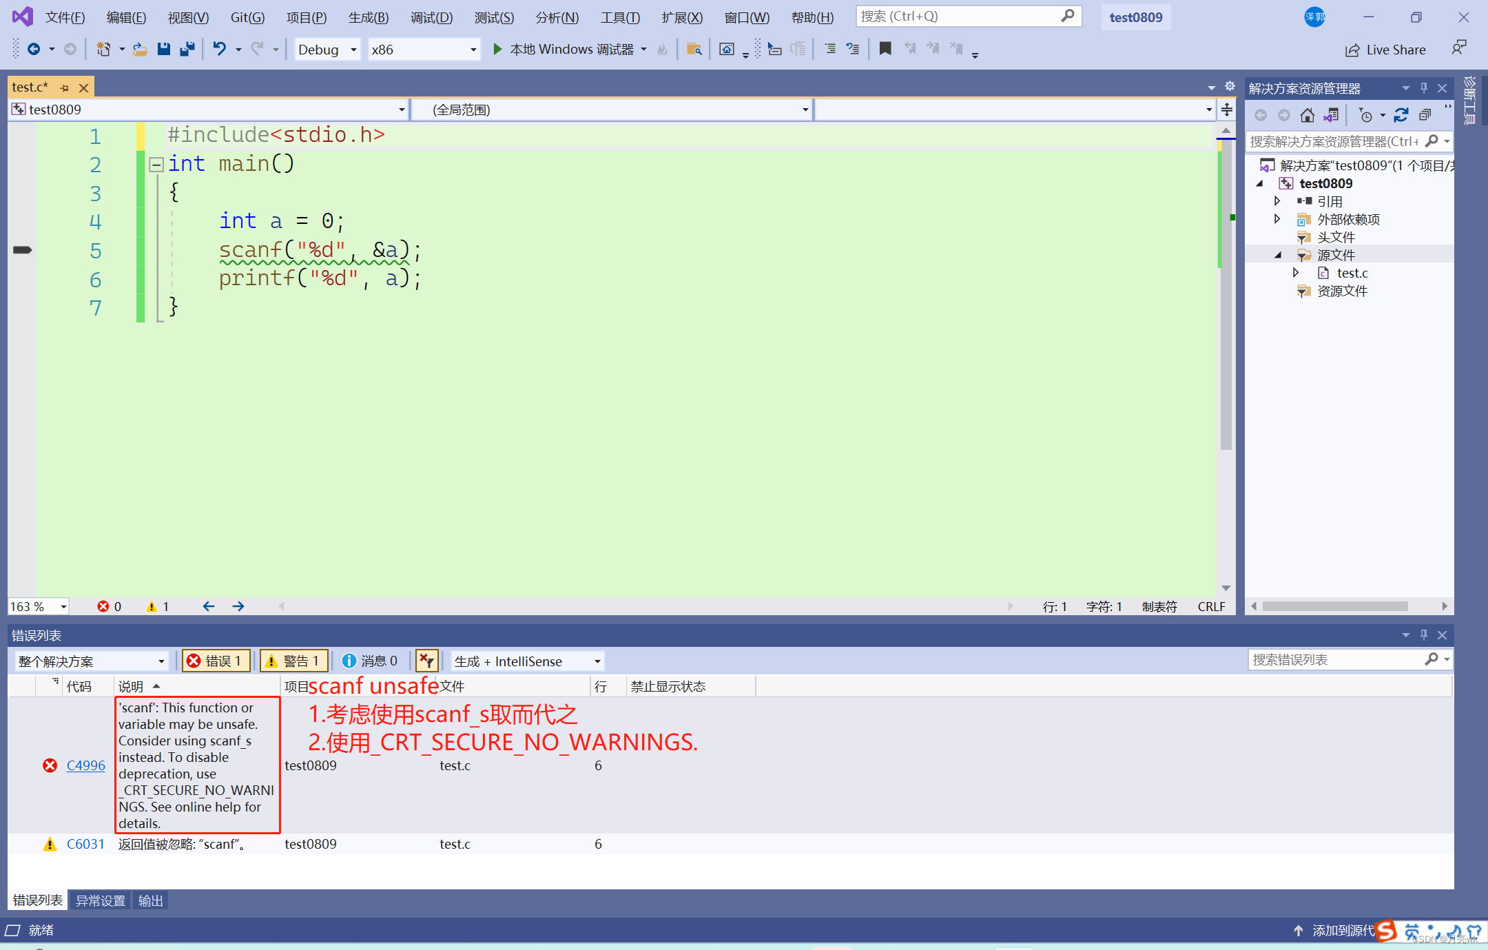Screen dimensions: 1488x950
Task: Toggle the 错误 1 error filter
Action: (216, 661)
